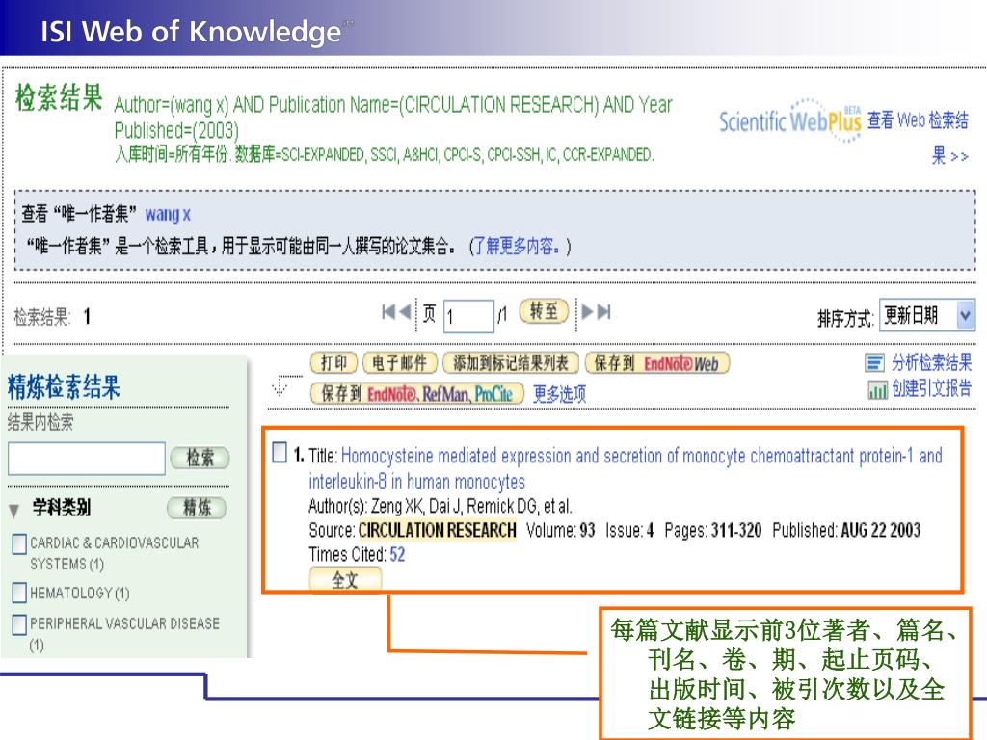
Task: Tick the checkbox for result 1
Action: tap(280, 452)
